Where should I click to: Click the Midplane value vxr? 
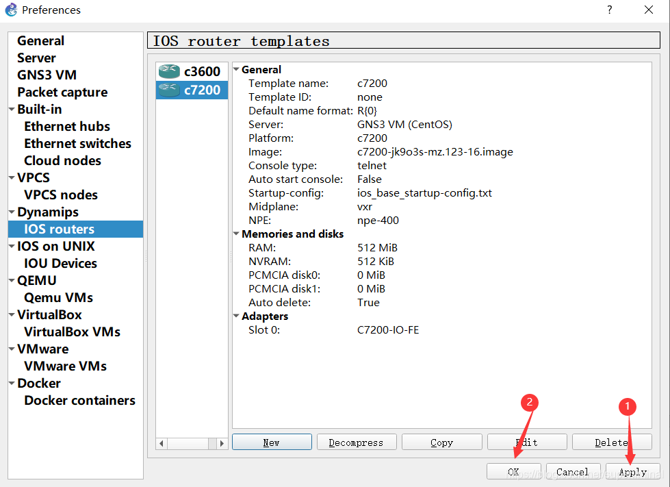point(365,207)
